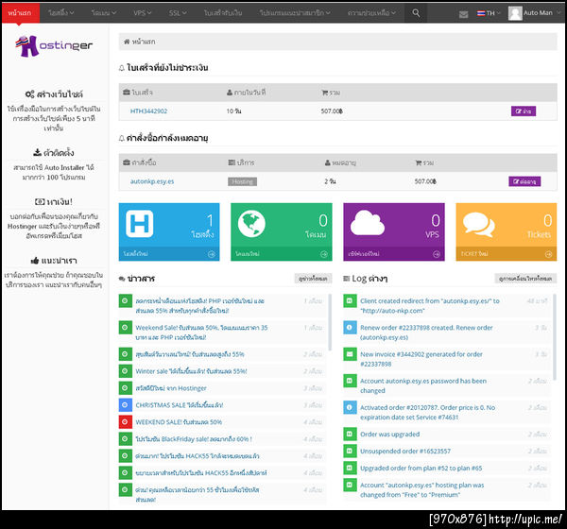This screenshot has height=529, width=567.
Task: Click the '10' days due value
Action: 233,111
